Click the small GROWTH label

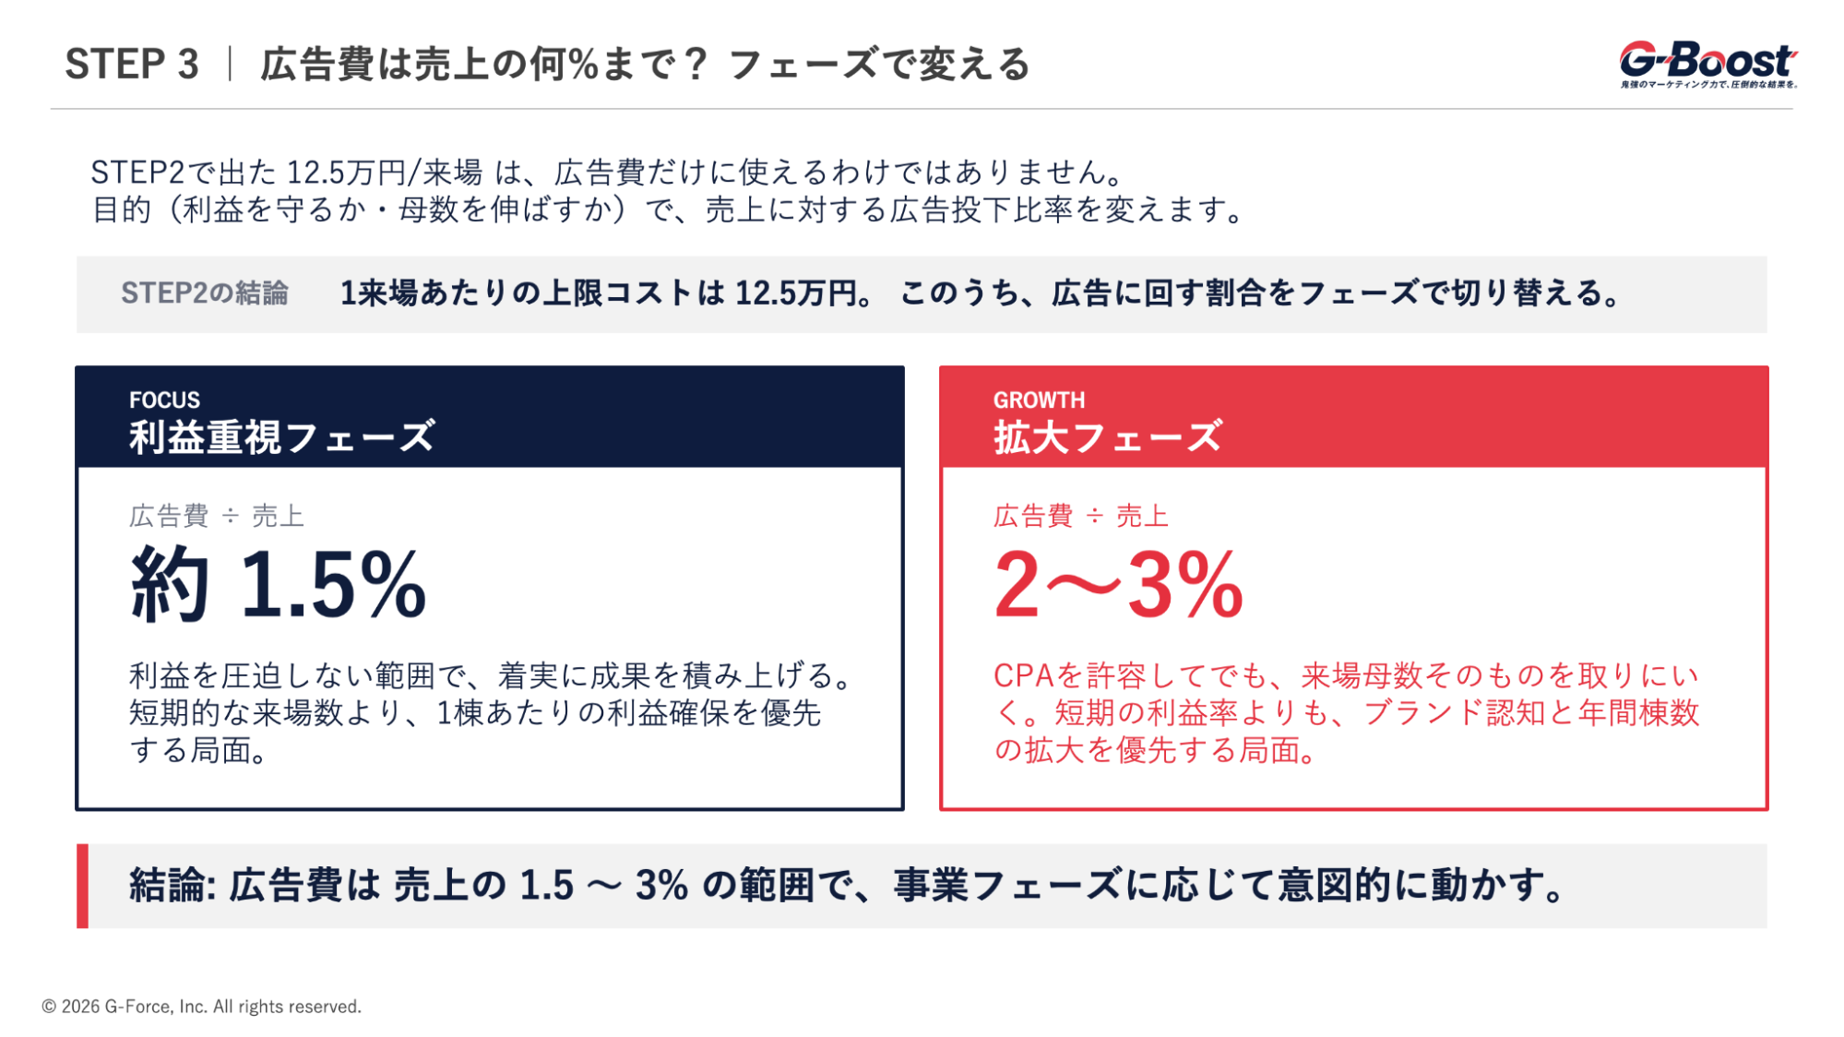1039,400
